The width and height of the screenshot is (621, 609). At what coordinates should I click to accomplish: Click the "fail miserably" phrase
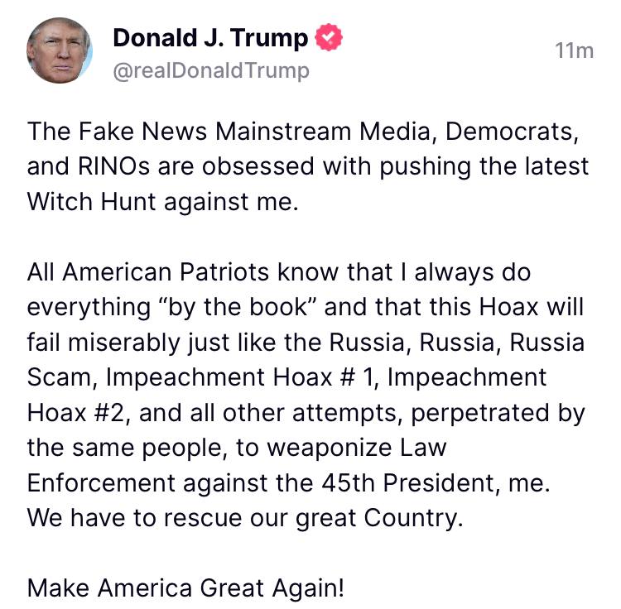coord(103,343)
